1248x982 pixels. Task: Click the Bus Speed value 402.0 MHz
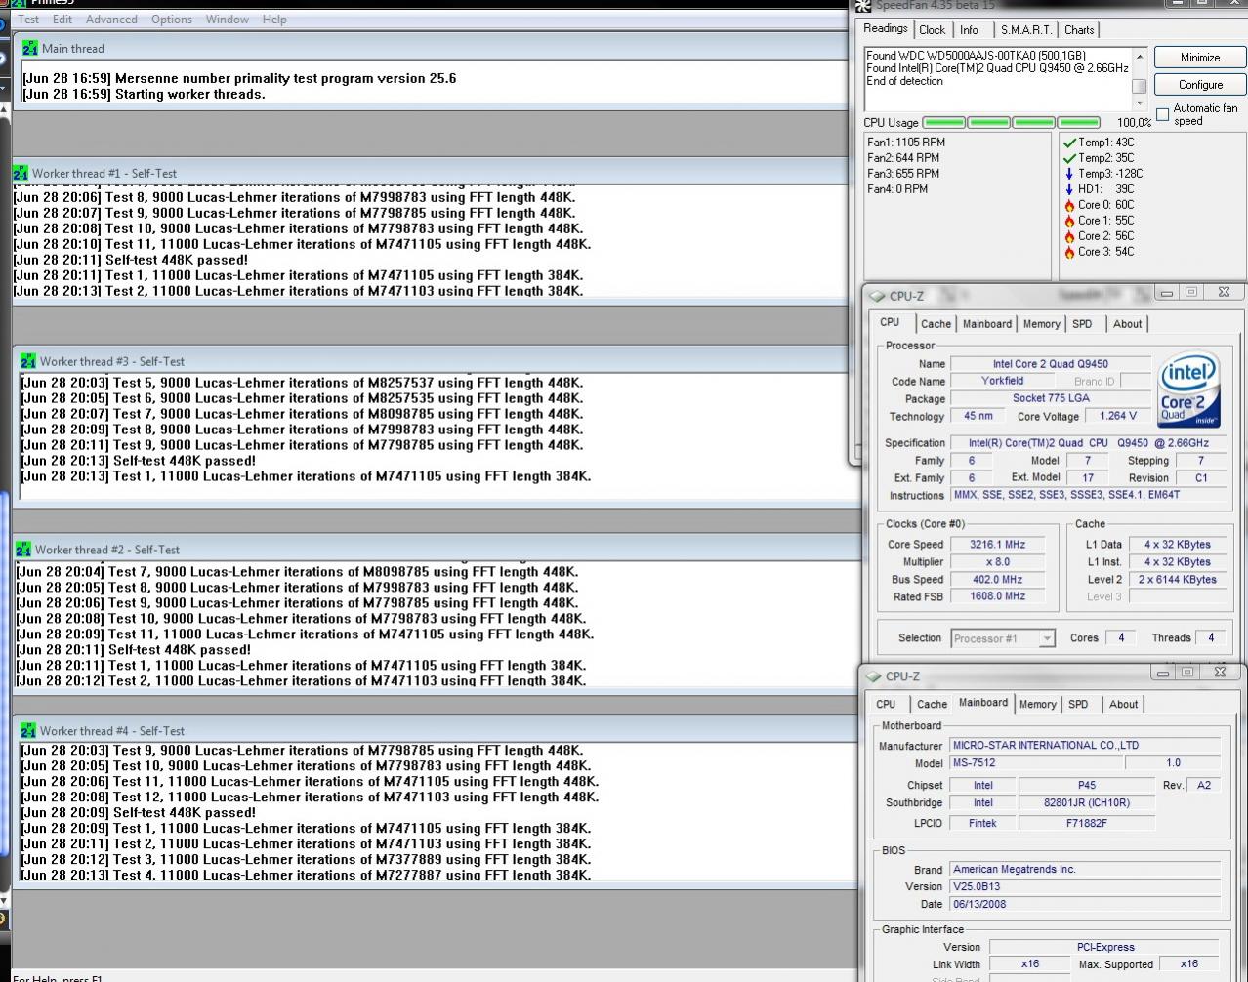point(997,580)
